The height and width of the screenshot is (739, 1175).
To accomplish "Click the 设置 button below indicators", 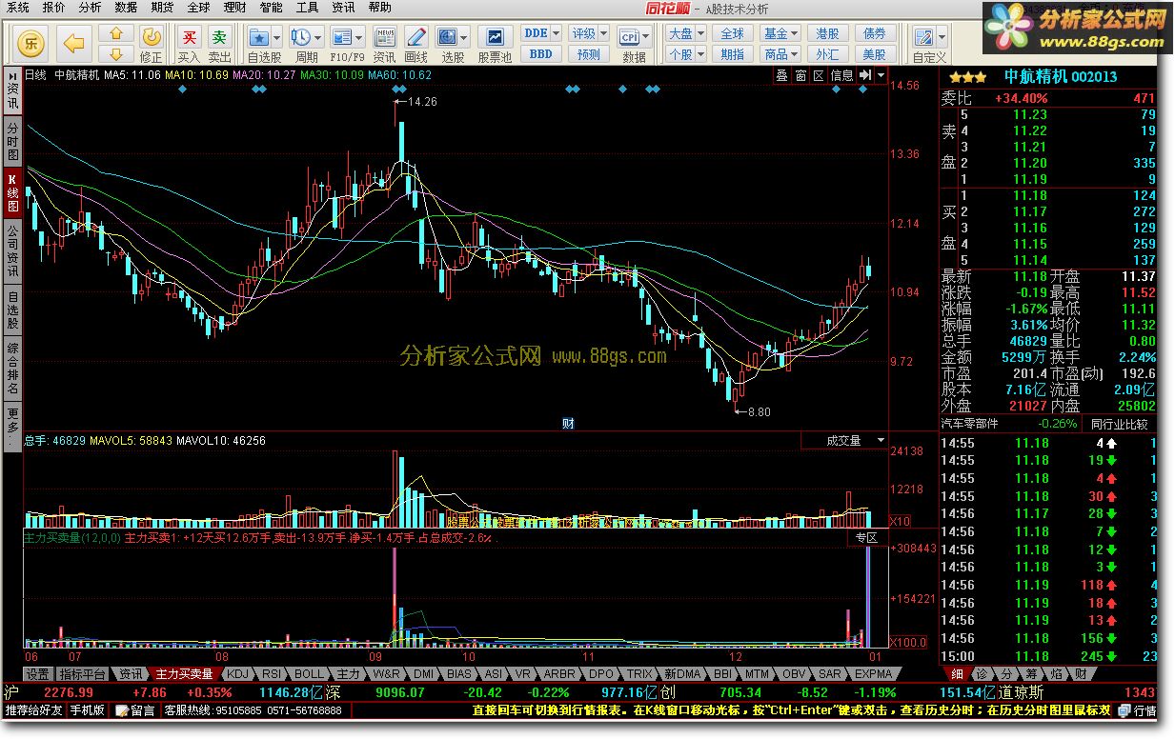I will coord(38,673).
